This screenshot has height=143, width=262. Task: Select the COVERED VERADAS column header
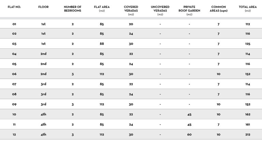[131, 11]
